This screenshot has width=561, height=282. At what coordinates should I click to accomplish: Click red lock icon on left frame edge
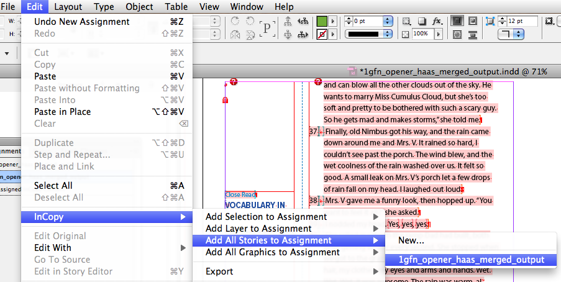point(225,100)
